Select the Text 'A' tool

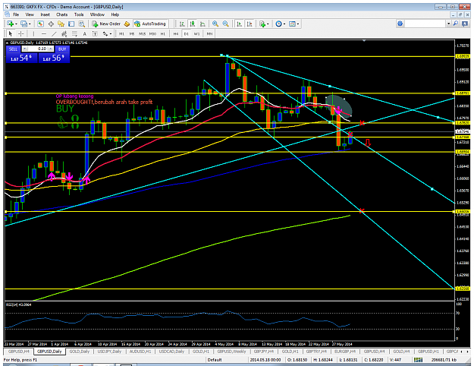[85, 33]
